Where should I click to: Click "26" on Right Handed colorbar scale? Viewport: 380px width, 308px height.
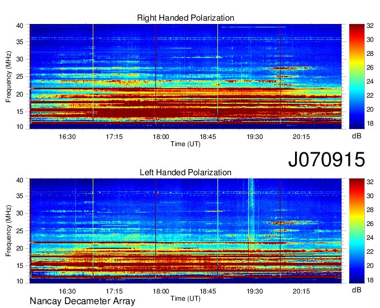point(370,68)
